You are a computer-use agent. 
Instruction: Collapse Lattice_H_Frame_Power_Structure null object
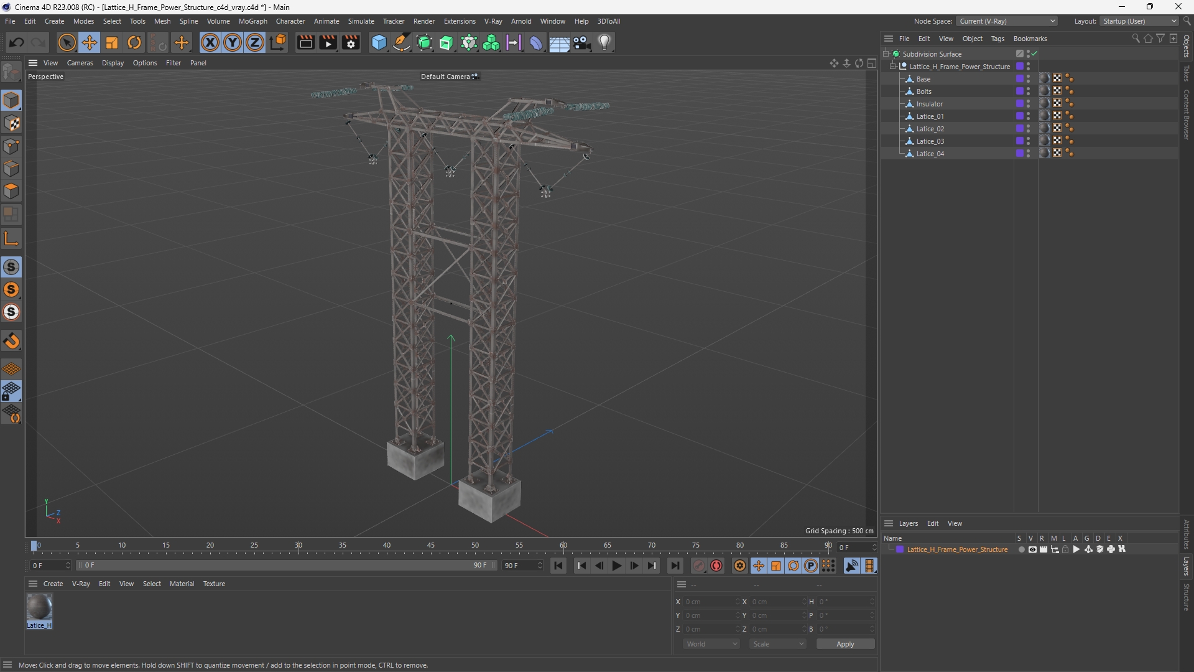[x=893, y=66]
